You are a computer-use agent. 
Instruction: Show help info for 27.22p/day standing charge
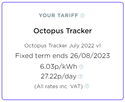[80, 76]
